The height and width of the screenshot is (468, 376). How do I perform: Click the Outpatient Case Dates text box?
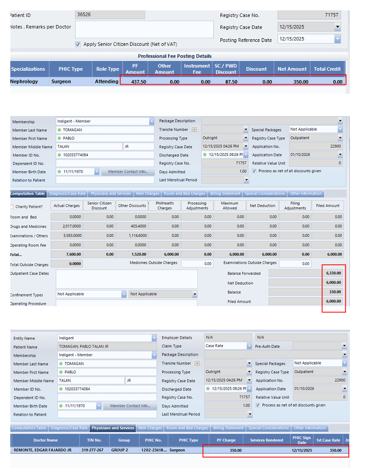tap(127, 279)
